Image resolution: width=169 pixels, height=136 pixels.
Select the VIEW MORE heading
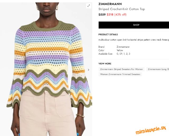point(105,64)
